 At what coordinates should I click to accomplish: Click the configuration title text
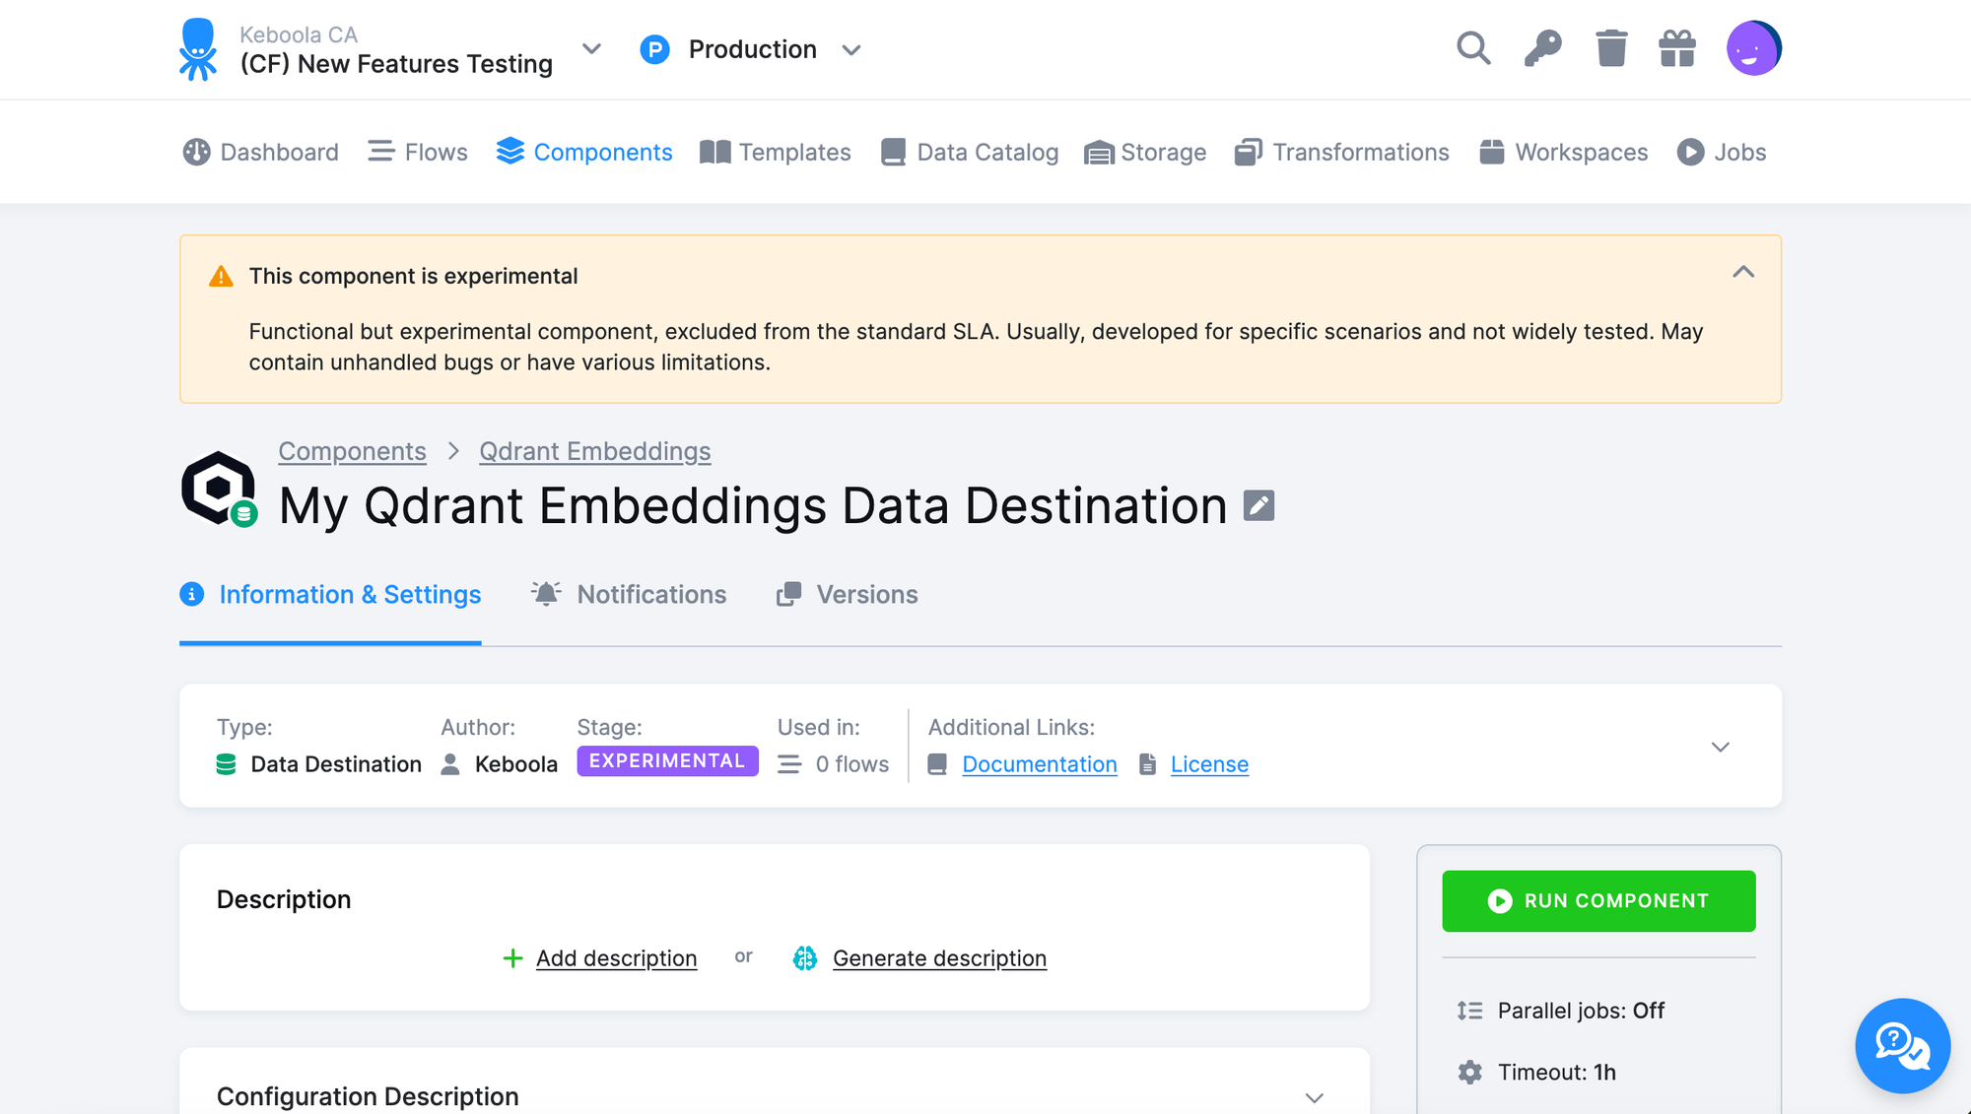point(753,505)
